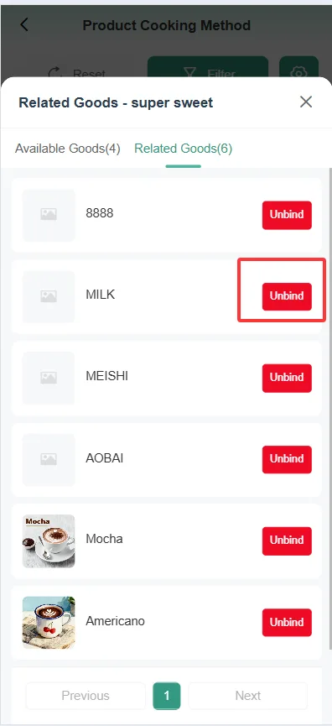Click the 8888 placeholder image icon
This screenshot has width=332, height=726.
pyautogui.click(x=49, y=215)
